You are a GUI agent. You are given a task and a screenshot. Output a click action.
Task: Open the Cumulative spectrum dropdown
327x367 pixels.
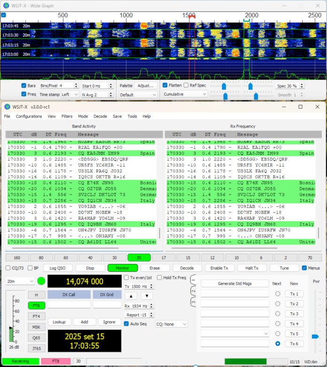[x=185, y=94]
